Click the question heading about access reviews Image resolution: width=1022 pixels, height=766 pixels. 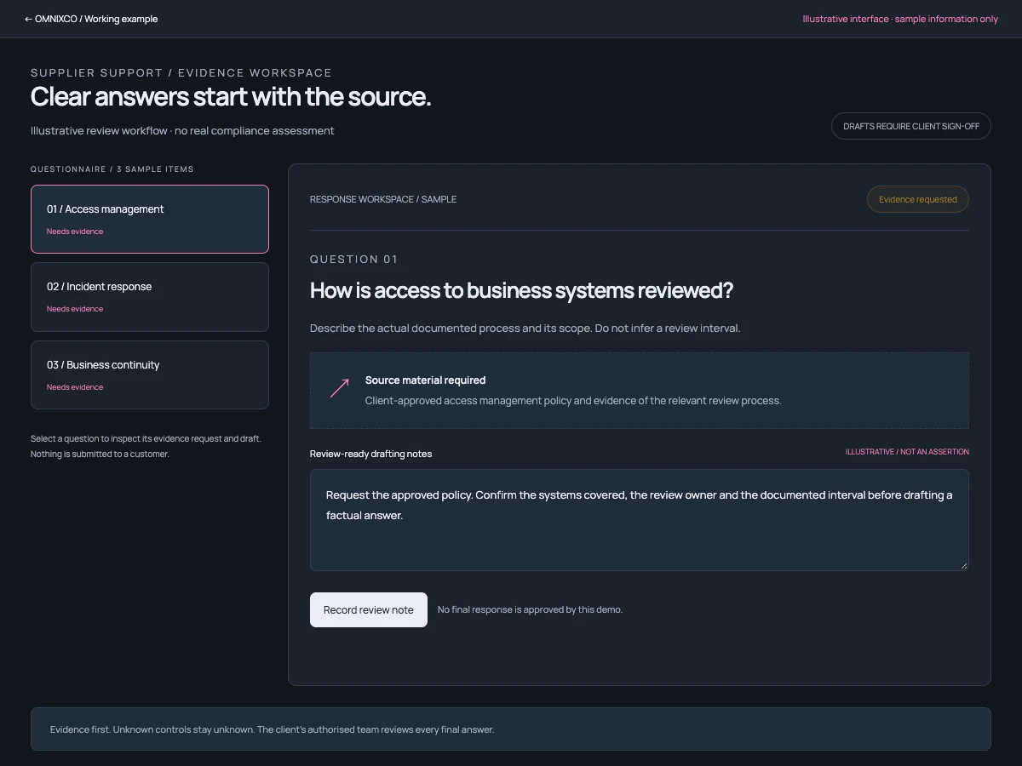coord(521,290)
